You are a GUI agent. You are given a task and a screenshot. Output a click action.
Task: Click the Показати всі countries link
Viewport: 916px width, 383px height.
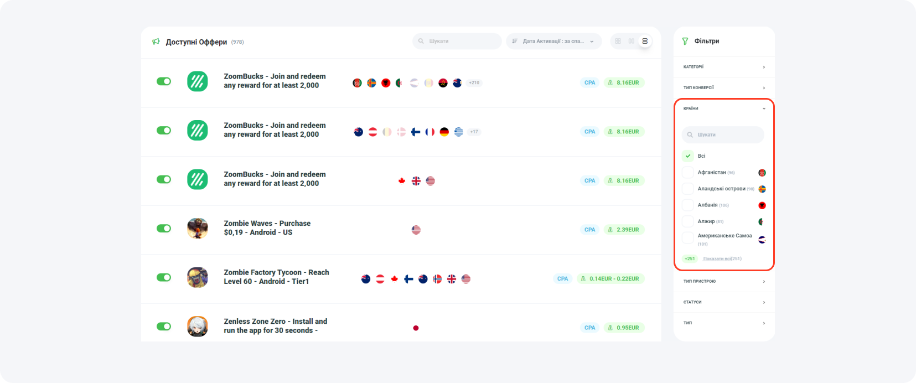click(x=722, y=258)
